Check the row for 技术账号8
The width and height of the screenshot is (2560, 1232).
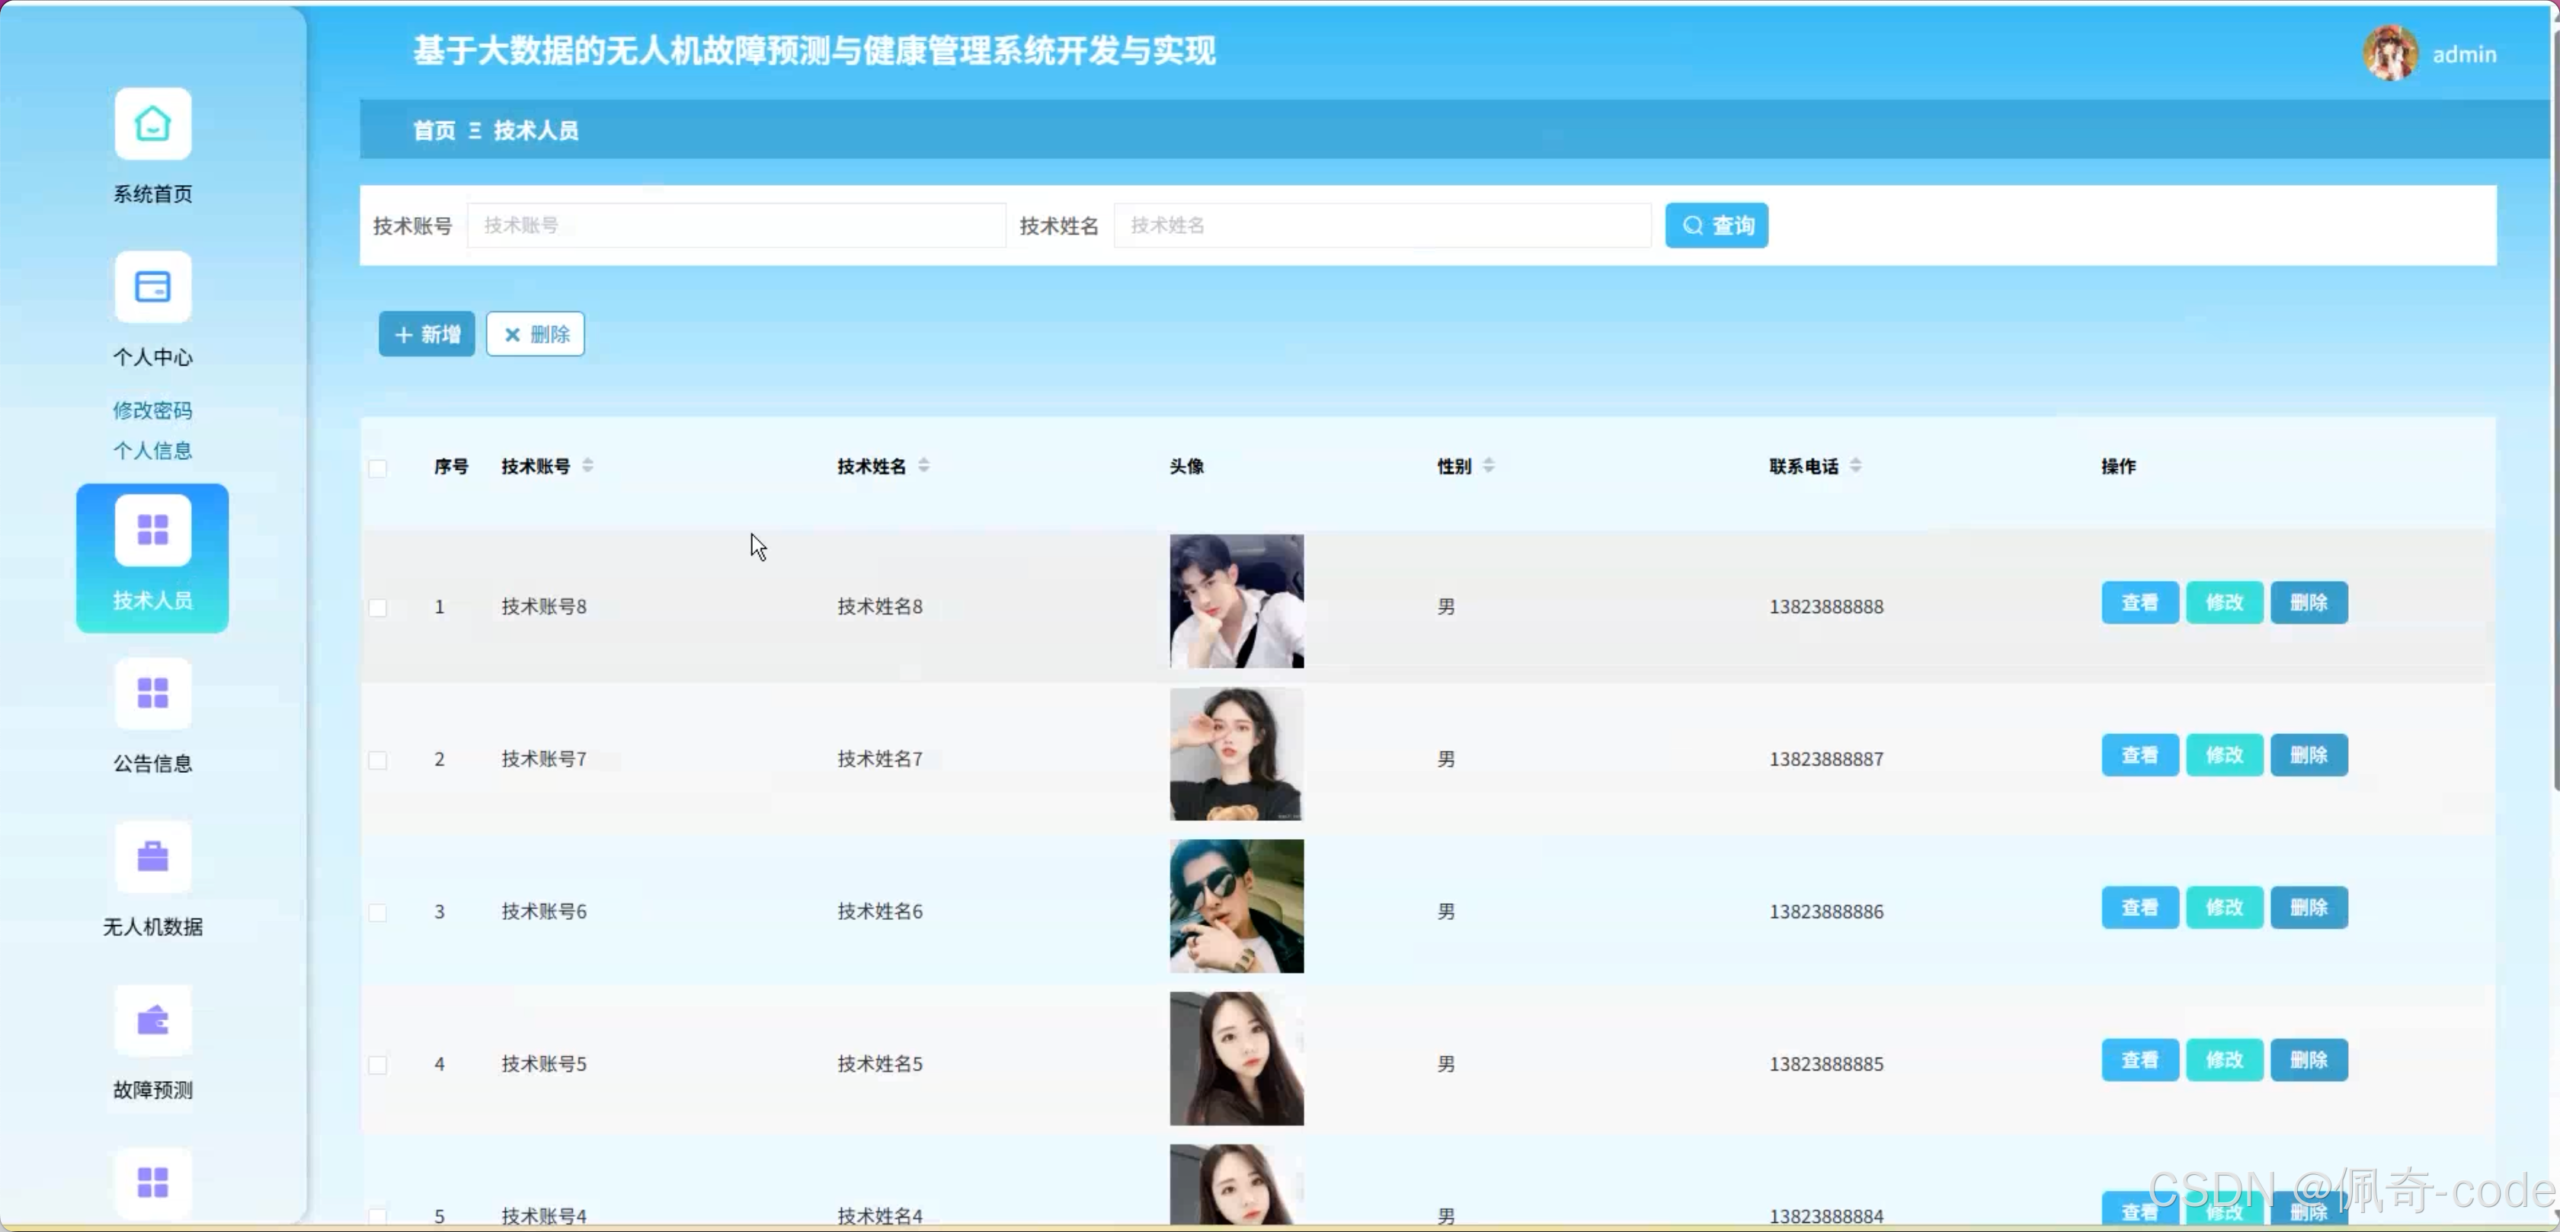tap(378, 607)
